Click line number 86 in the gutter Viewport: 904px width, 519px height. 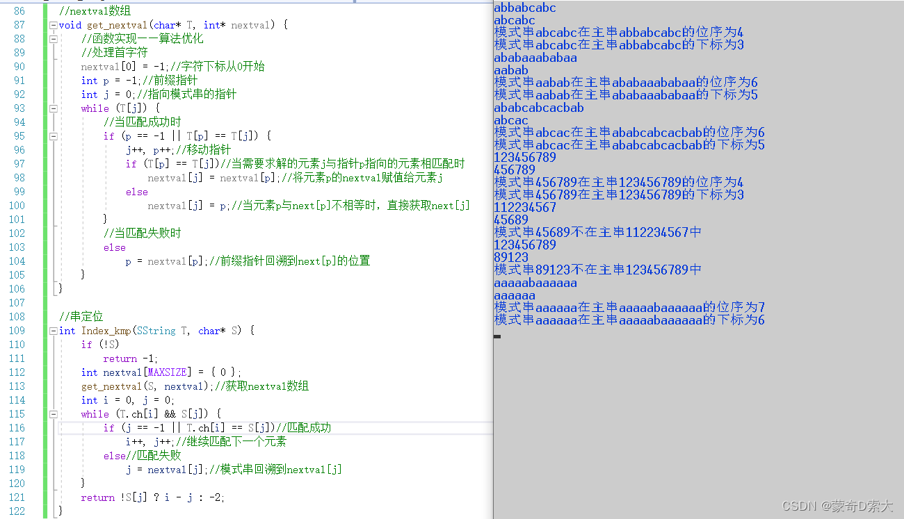(19, 11)
